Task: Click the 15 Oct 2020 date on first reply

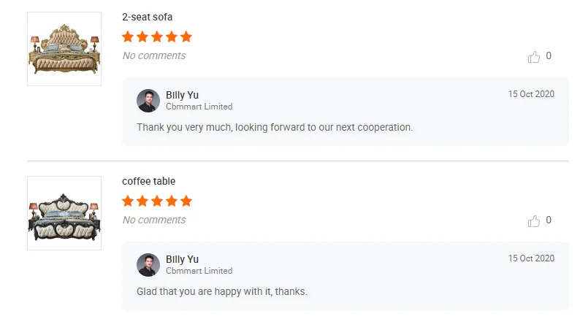Action: tap(531, 94)
